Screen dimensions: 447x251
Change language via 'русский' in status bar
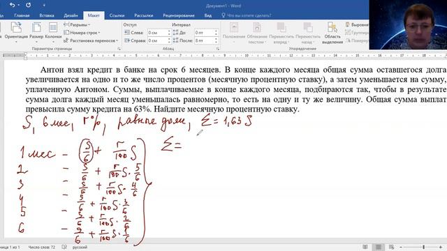click(x=80, y=248)
